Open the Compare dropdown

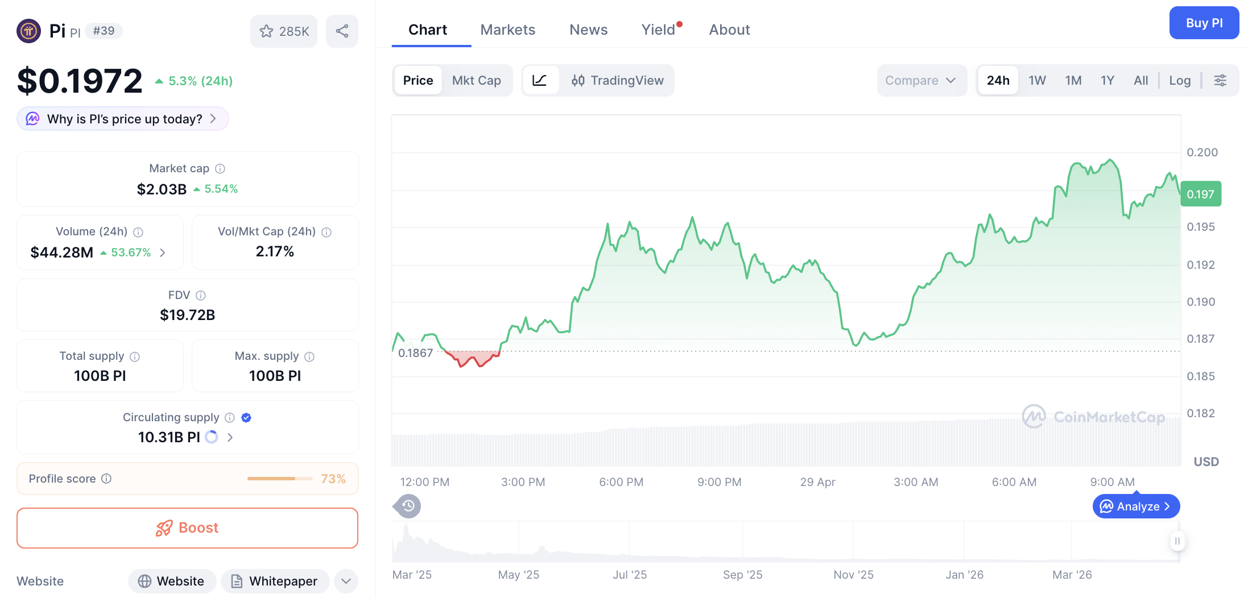point(921,80)
